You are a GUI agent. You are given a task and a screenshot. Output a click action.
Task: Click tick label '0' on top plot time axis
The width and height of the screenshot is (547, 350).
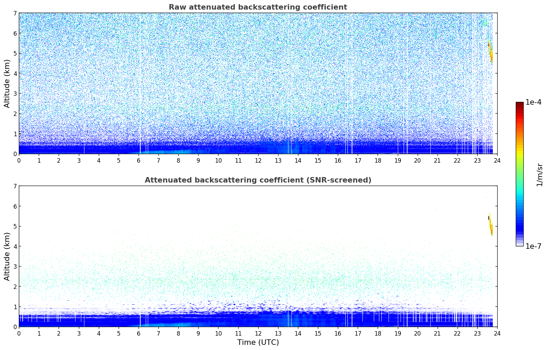(x=19, y=161)
